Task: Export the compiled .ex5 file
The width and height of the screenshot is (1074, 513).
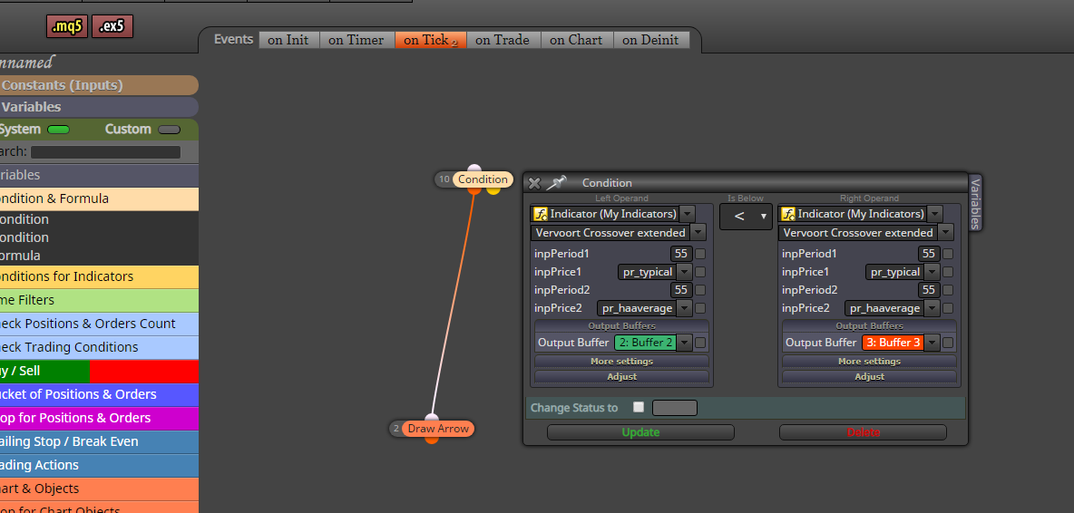Action: (112, 26)
